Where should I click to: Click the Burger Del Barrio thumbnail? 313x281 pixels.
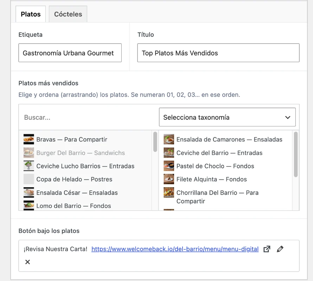tap(29, 152)
